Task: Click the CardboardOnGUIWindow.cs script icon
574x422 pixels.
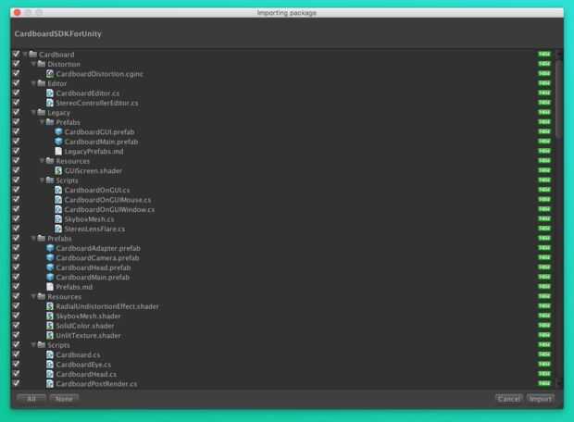Action: point(58,209)
